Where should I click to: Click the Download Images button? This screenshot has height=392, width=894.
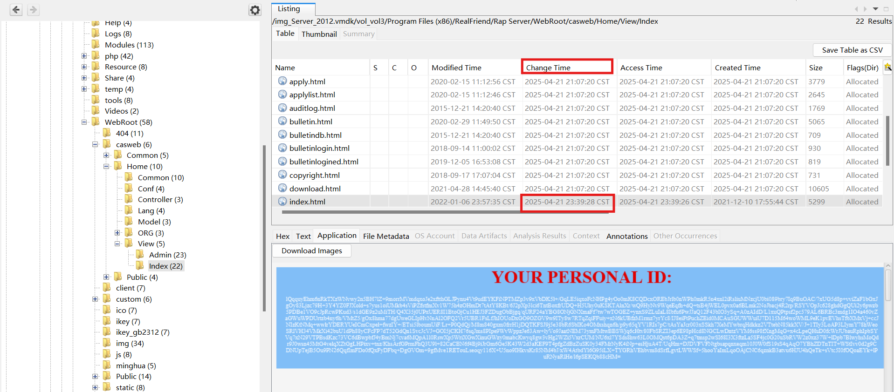(311, 250)
